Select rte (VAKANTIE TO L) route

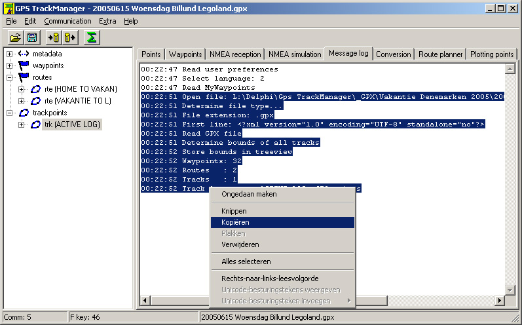click(78, 101)
